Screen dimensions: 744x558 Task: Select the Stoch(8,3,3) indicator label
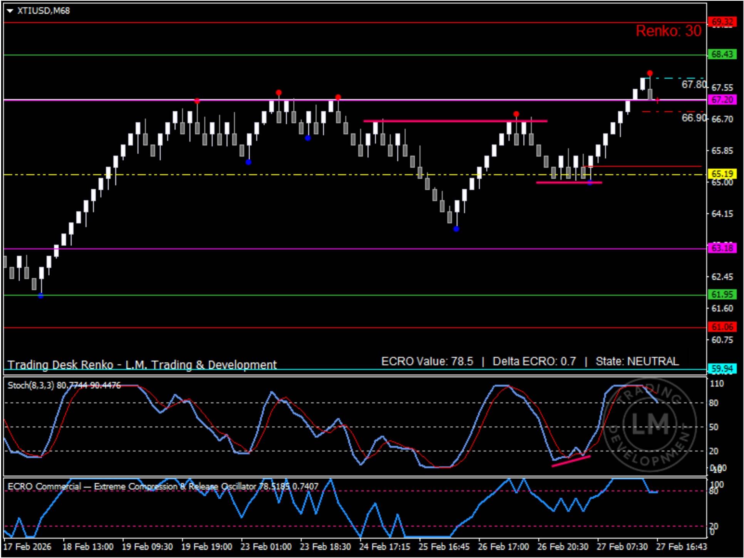[x=64, y=385]
